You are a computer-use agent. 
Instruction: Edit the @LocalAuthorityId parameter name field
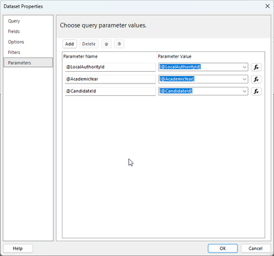[110, 67]
